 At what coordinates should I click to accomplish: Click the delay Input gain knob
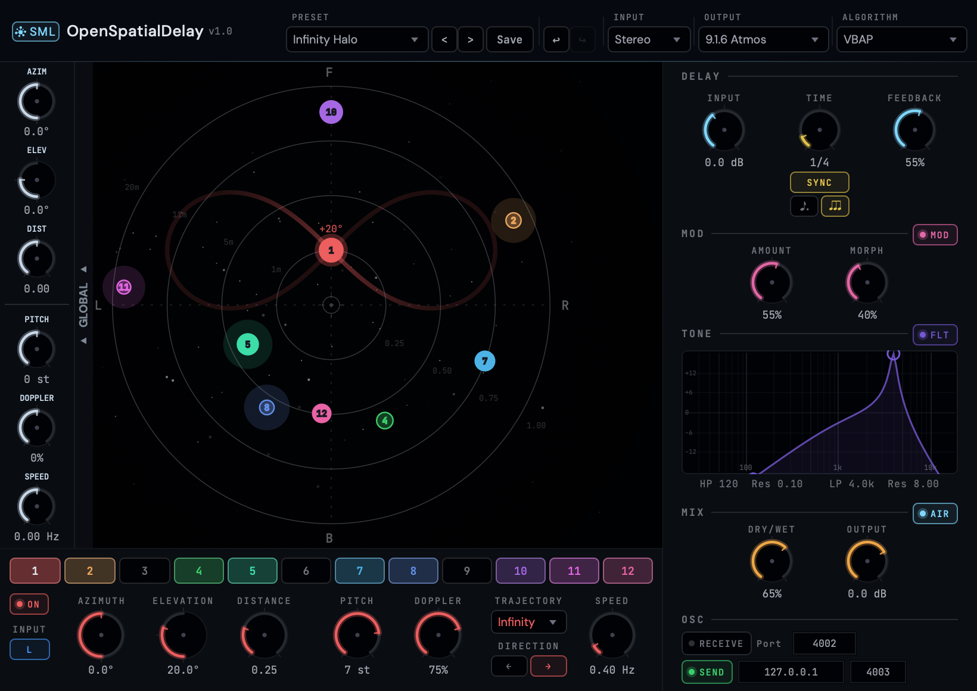point(724,130)
